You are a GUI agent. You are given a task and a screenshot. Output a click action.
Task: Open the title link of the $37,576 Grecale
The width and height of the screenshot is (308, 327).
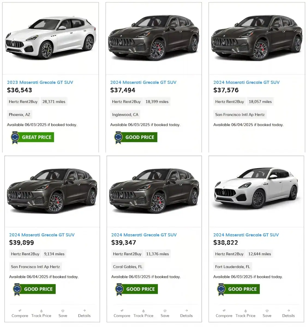click(246, 82)
